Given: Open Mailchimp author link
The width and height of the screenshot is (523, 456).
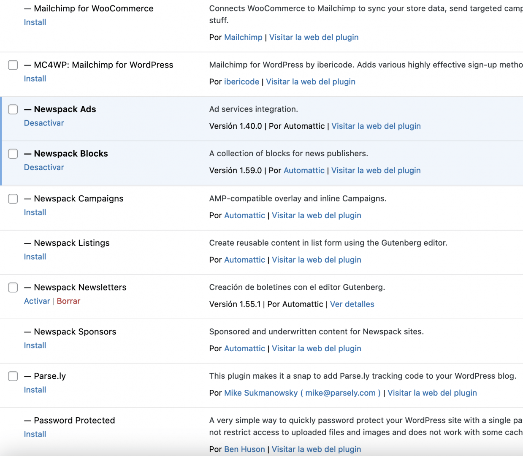Looking at the screenshot, I should coord(243,37).
